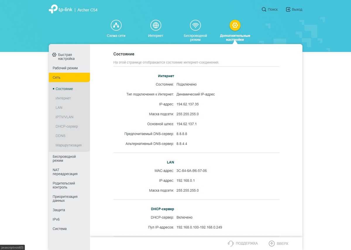Select Рабочий режим in sidebar
The image size is (351, 250).
coord(65,68)
